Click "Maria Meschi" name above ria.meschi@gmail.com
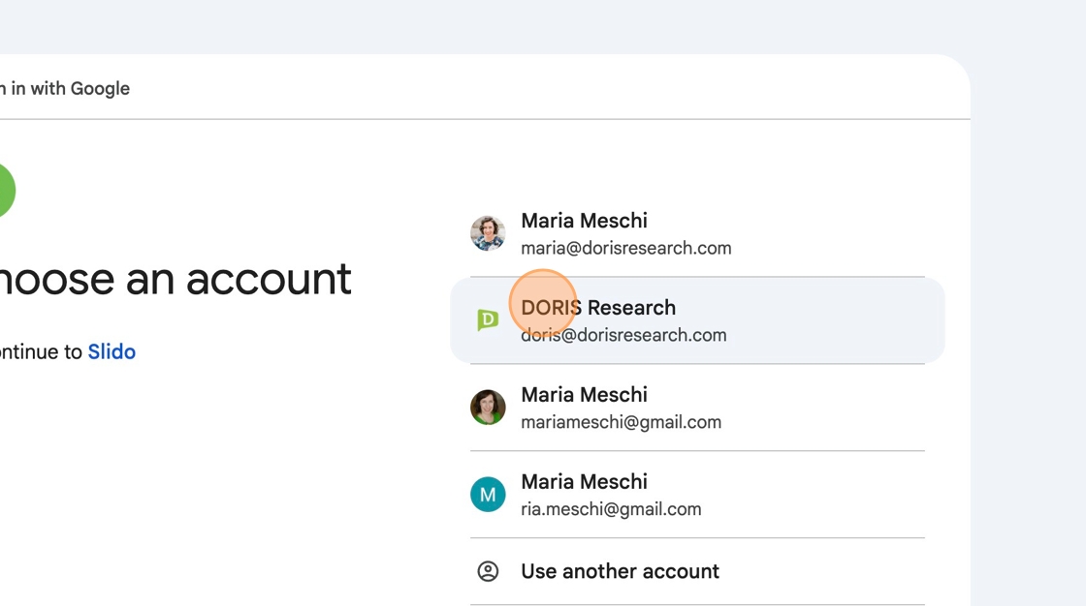The height and width of the screenshot is (606, 1086). [584, 482]
